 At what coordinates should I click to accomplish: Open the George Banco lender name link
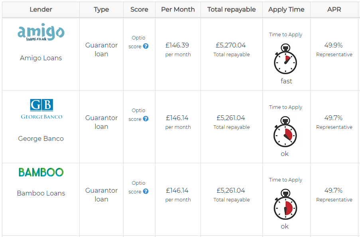point(41,138)
